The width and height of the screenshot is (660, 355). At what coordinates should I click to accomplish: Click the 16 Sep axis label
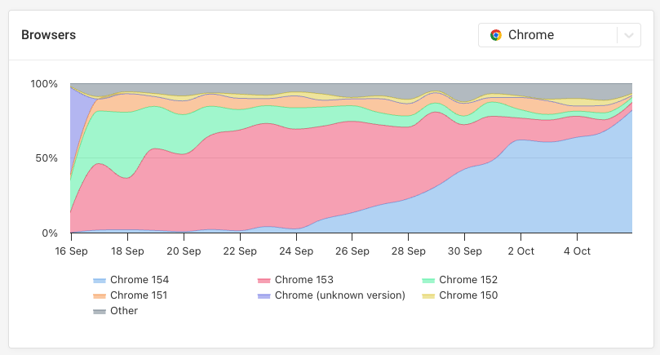pyautogui.click(x=71, y=251)
